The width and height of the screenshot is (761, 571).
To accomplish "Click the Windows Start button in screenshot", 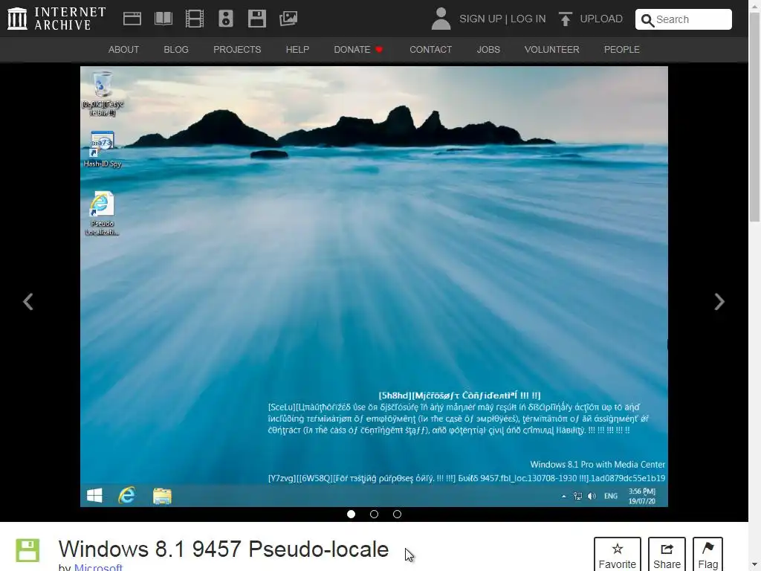I will click(94, 496).
